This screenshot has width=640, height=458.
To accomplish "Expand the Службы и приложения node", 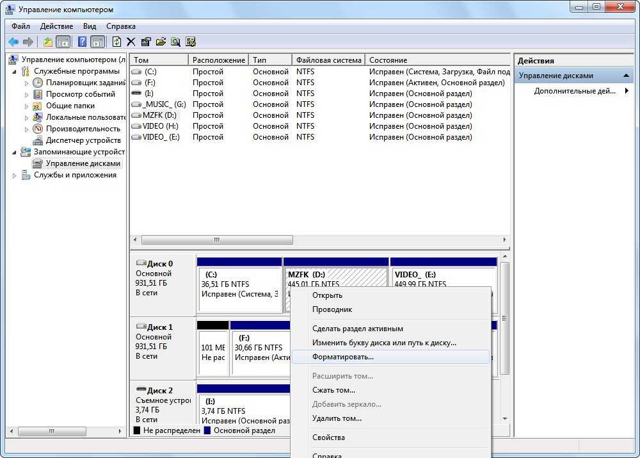I will 15,175.
